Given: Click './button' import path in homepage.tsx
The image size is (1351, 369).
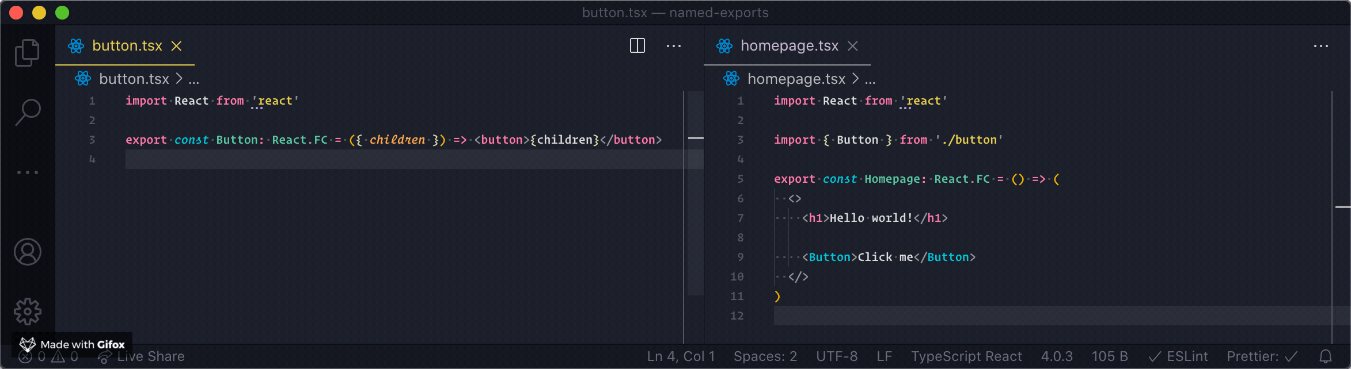Looking at the screenshot, I should (969, 140).
